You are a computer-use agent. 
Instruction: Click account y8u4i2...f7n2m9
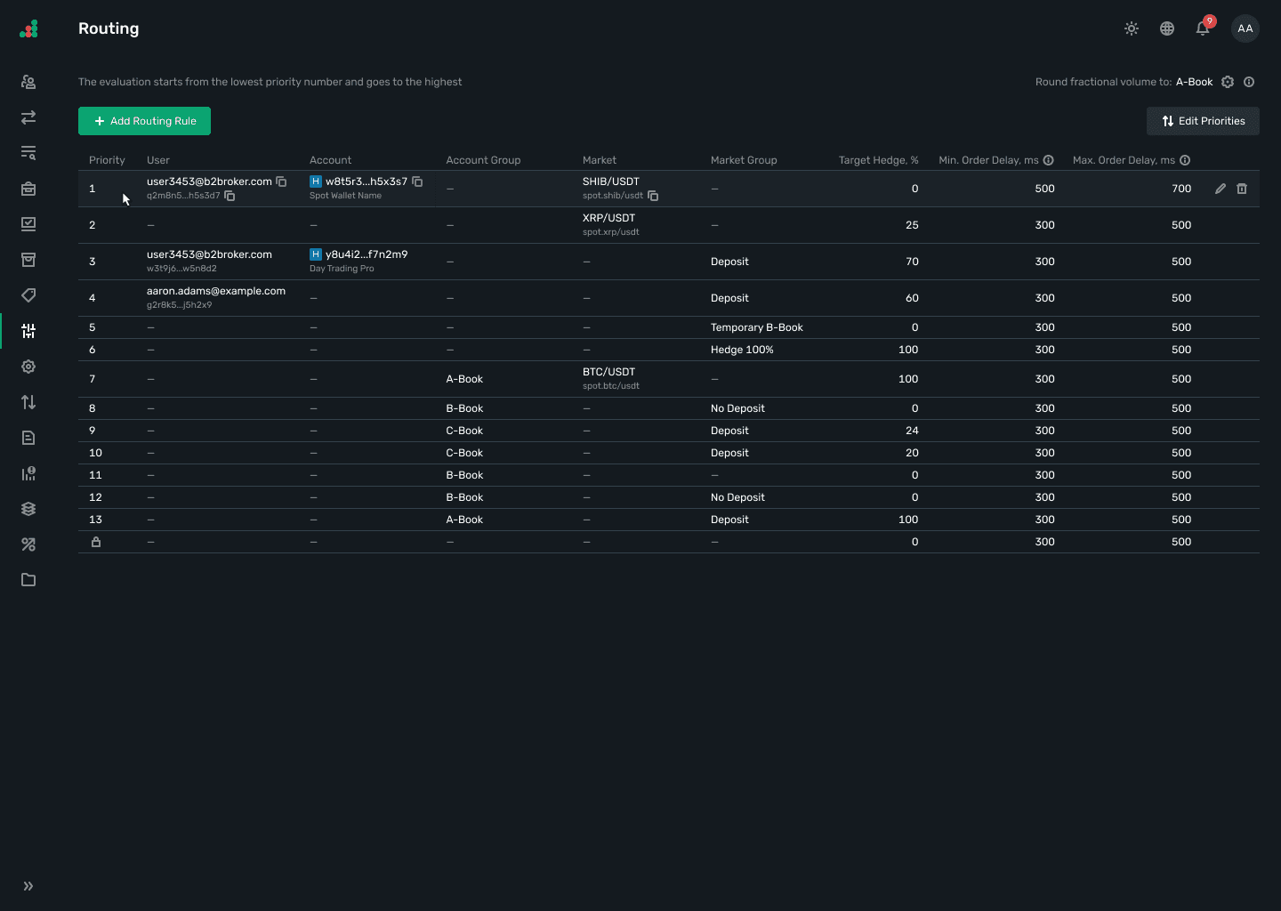(x=367, y=254)
